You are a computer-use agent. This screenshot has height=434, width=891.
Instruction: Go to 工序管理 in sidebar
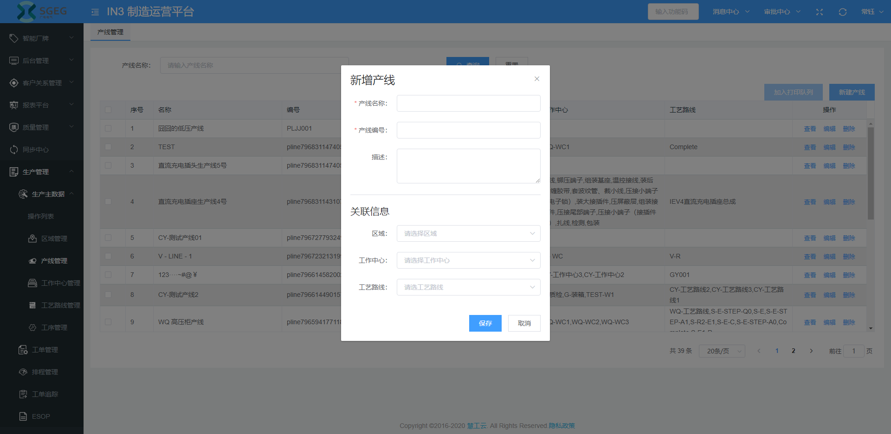pyautogui.click(x=54, y=327)
